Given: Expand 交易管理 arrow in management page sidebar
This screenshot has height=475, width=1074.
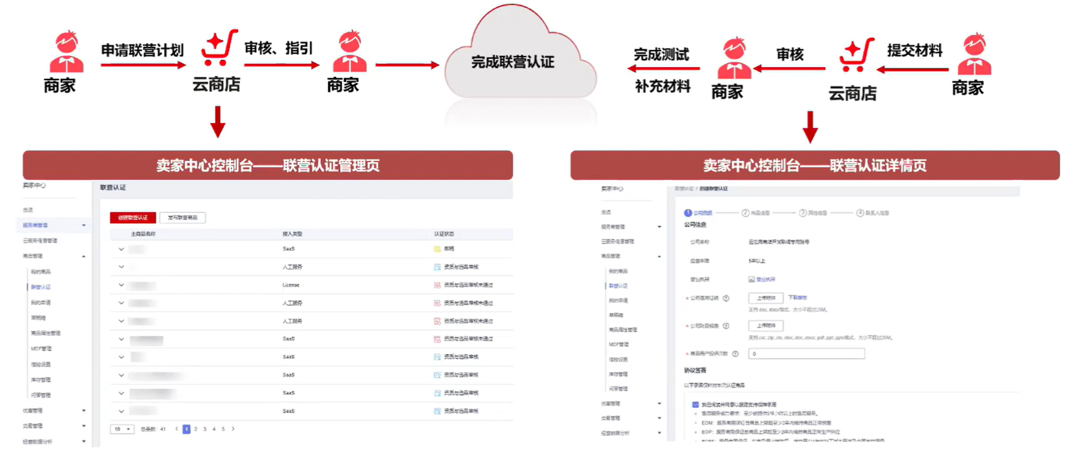Looking at the screenshot, I should 84,426.
